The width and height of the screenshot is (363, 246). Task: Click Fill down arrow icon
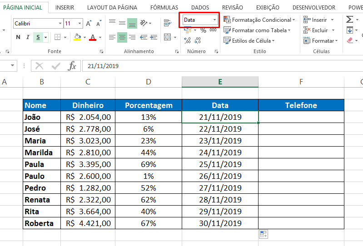[x=349, y=30]
